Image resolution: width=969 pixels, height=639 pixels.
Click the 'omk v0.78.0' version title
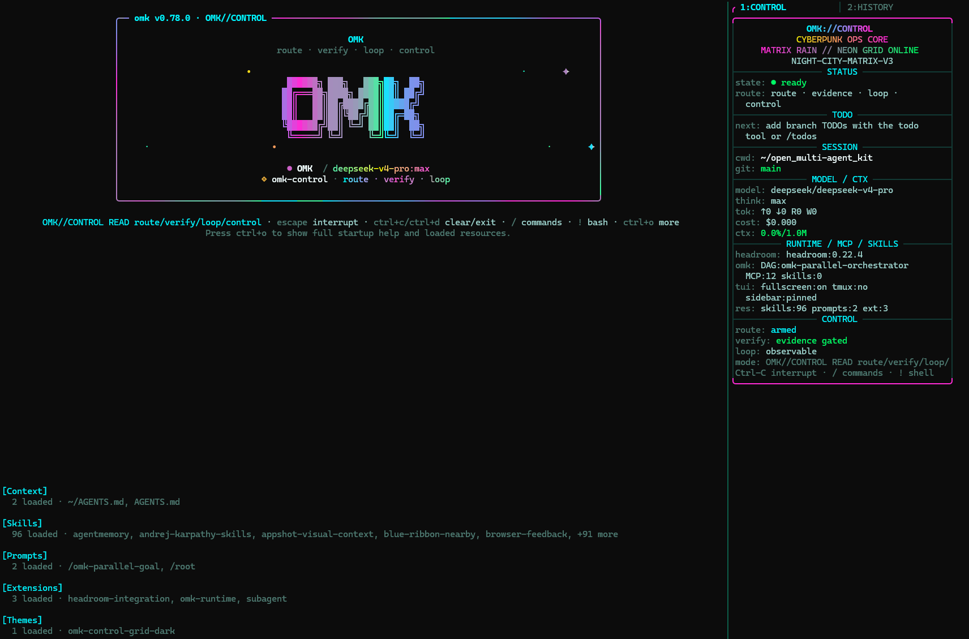pos(162,18)
